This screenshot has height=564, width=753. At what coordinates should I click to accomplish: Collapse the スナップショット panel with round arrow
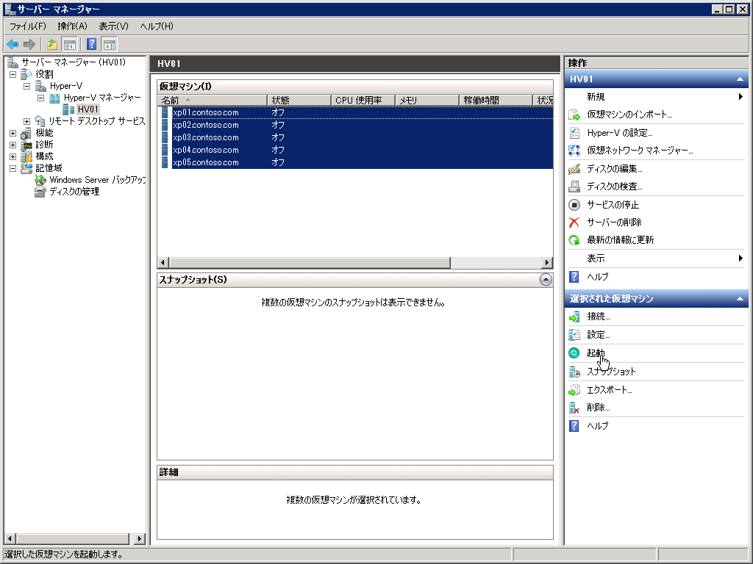[x=546, y=280]
